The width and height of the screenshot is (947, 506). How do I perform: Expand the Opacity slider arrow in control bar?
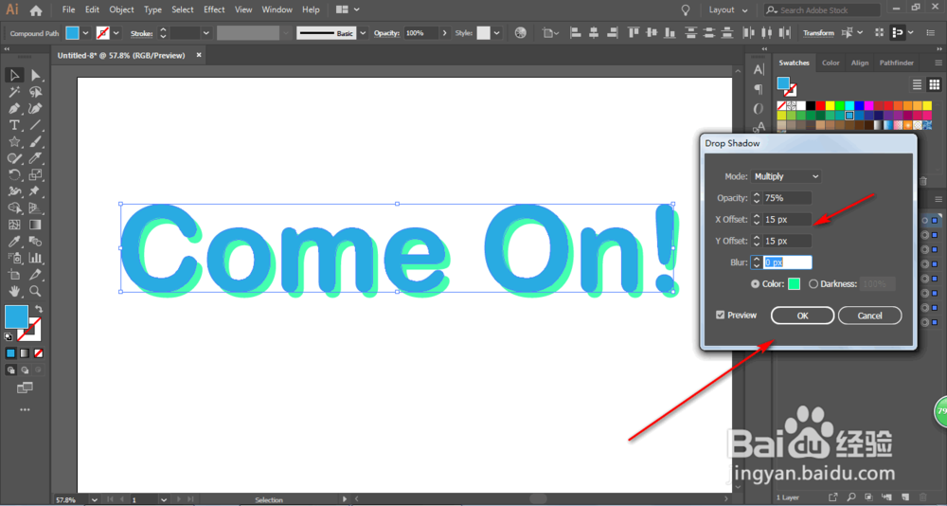coord(445,33)
